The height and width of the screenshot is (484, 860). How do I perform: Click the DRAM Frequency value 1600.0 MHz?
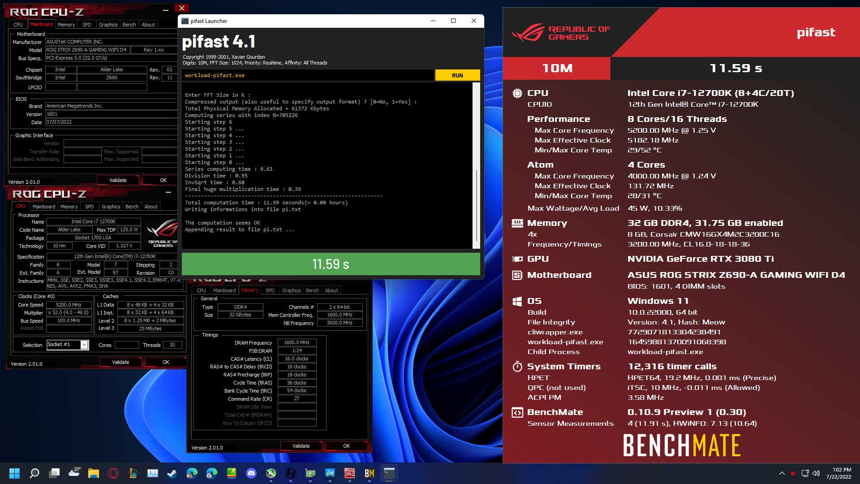tap(297, 343)
